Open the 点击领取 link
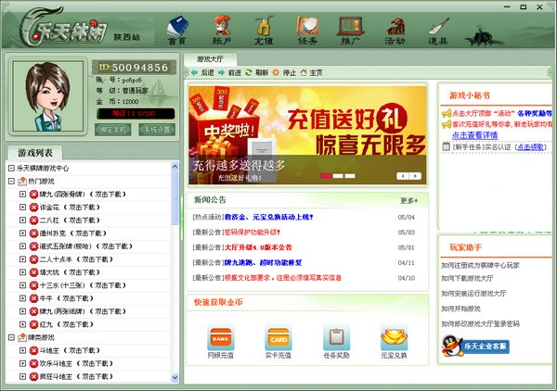The height and width of the screenshot is (391, 557). click(x=530, y=146)
